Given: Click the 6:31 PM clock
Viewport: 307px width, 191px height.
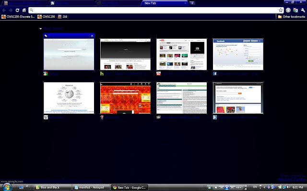Looking at the screenshot, I should pyautogui.click(x=297, y=187).
